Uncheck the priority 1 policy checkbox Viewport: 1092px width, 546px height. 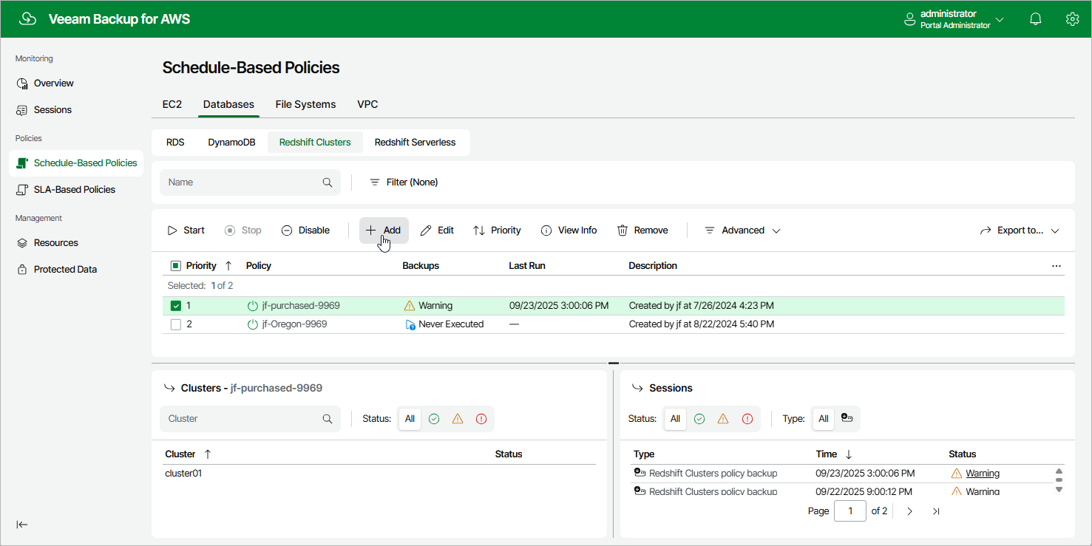176,305
